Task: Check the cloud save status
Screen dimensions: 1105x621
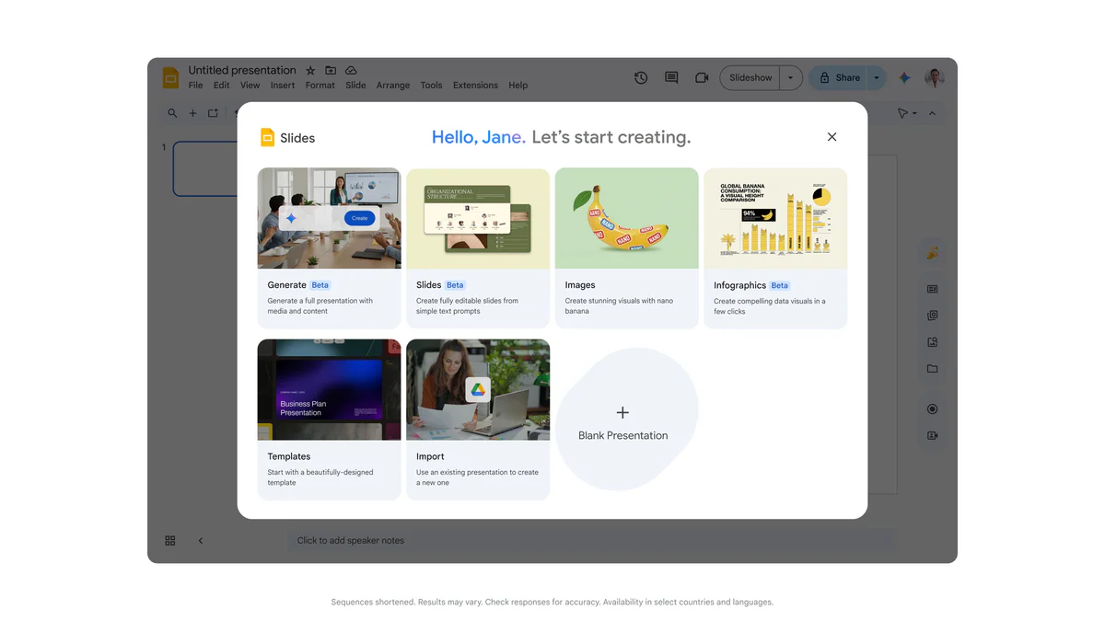Action: click(x=351, y=70)
